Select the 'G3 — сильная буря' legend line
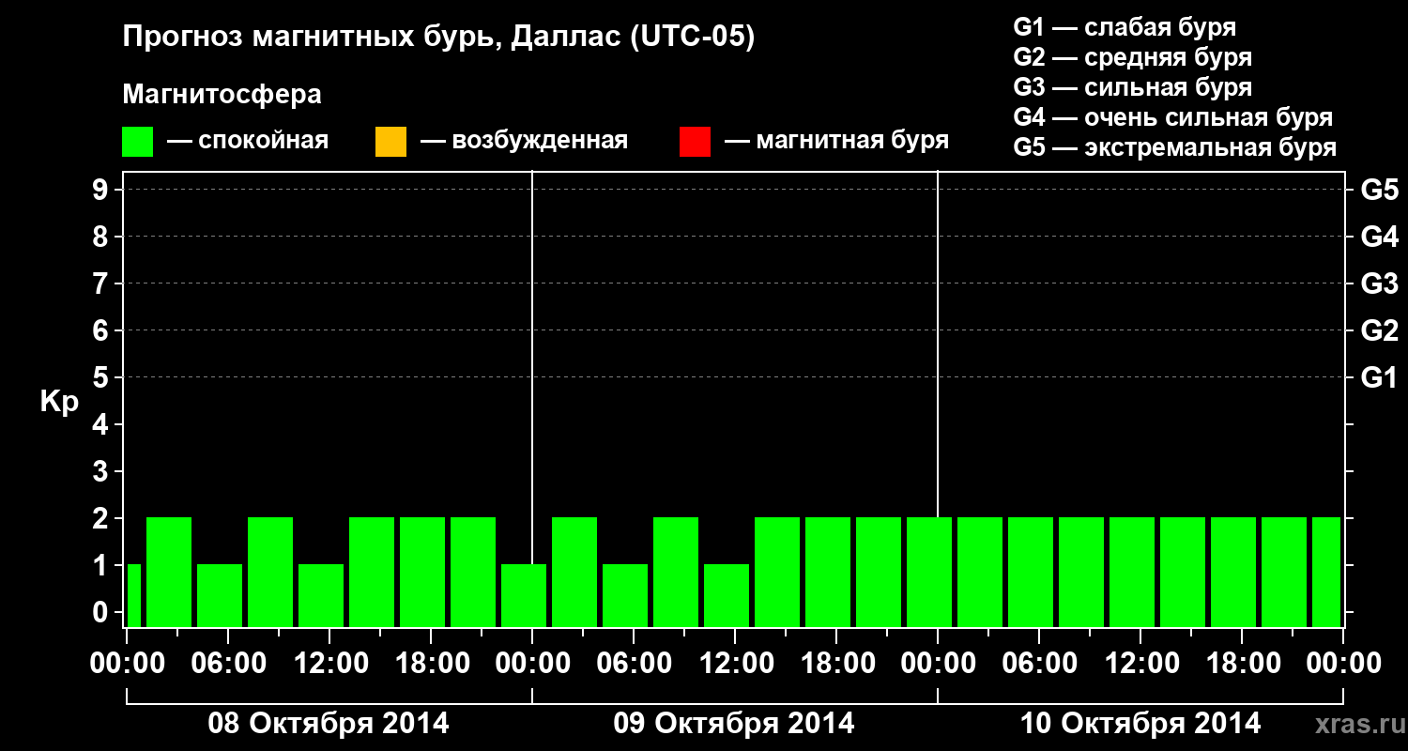This screenshot has width=1408, height=751. click(x=1132, y=87)
